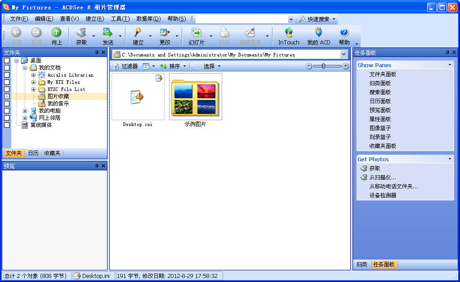Click the view mode grid icon

(x=146, y=66)
